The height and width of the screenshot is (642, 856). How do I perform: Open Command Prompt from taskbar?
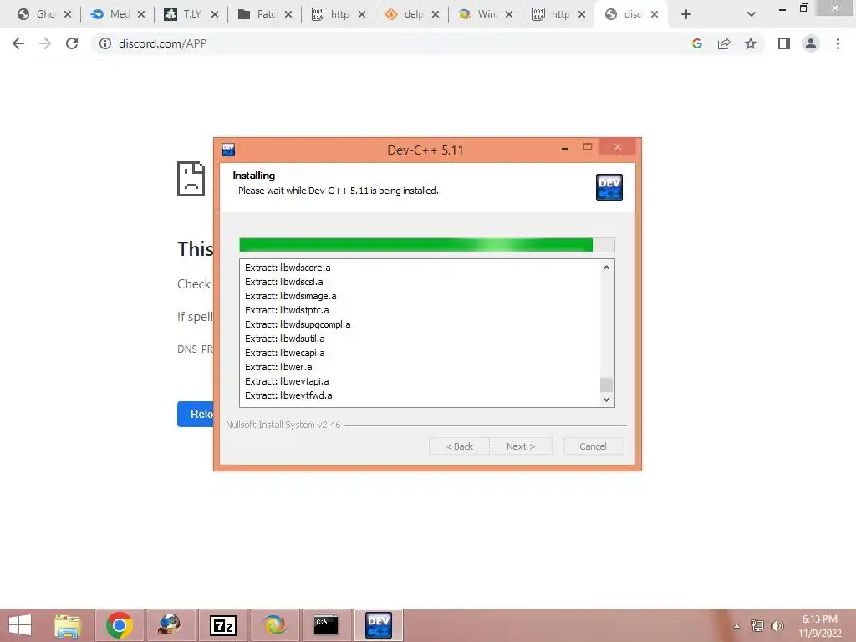[x=326, y=625]
